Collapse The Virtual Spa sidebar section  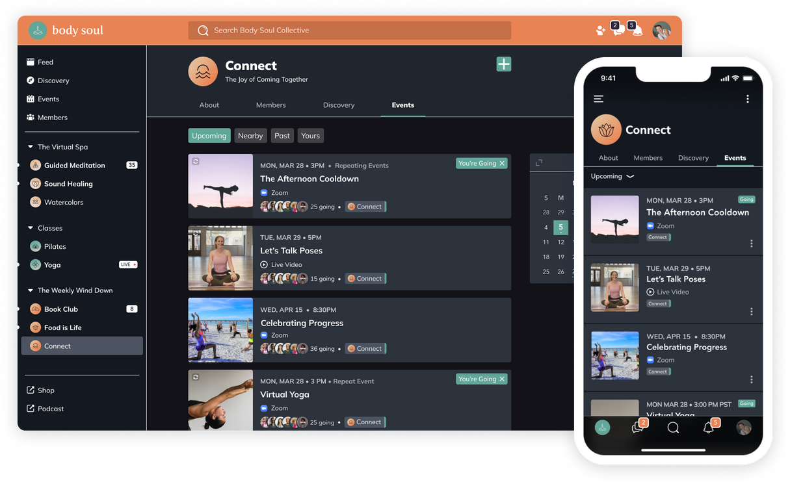[31, 147]
